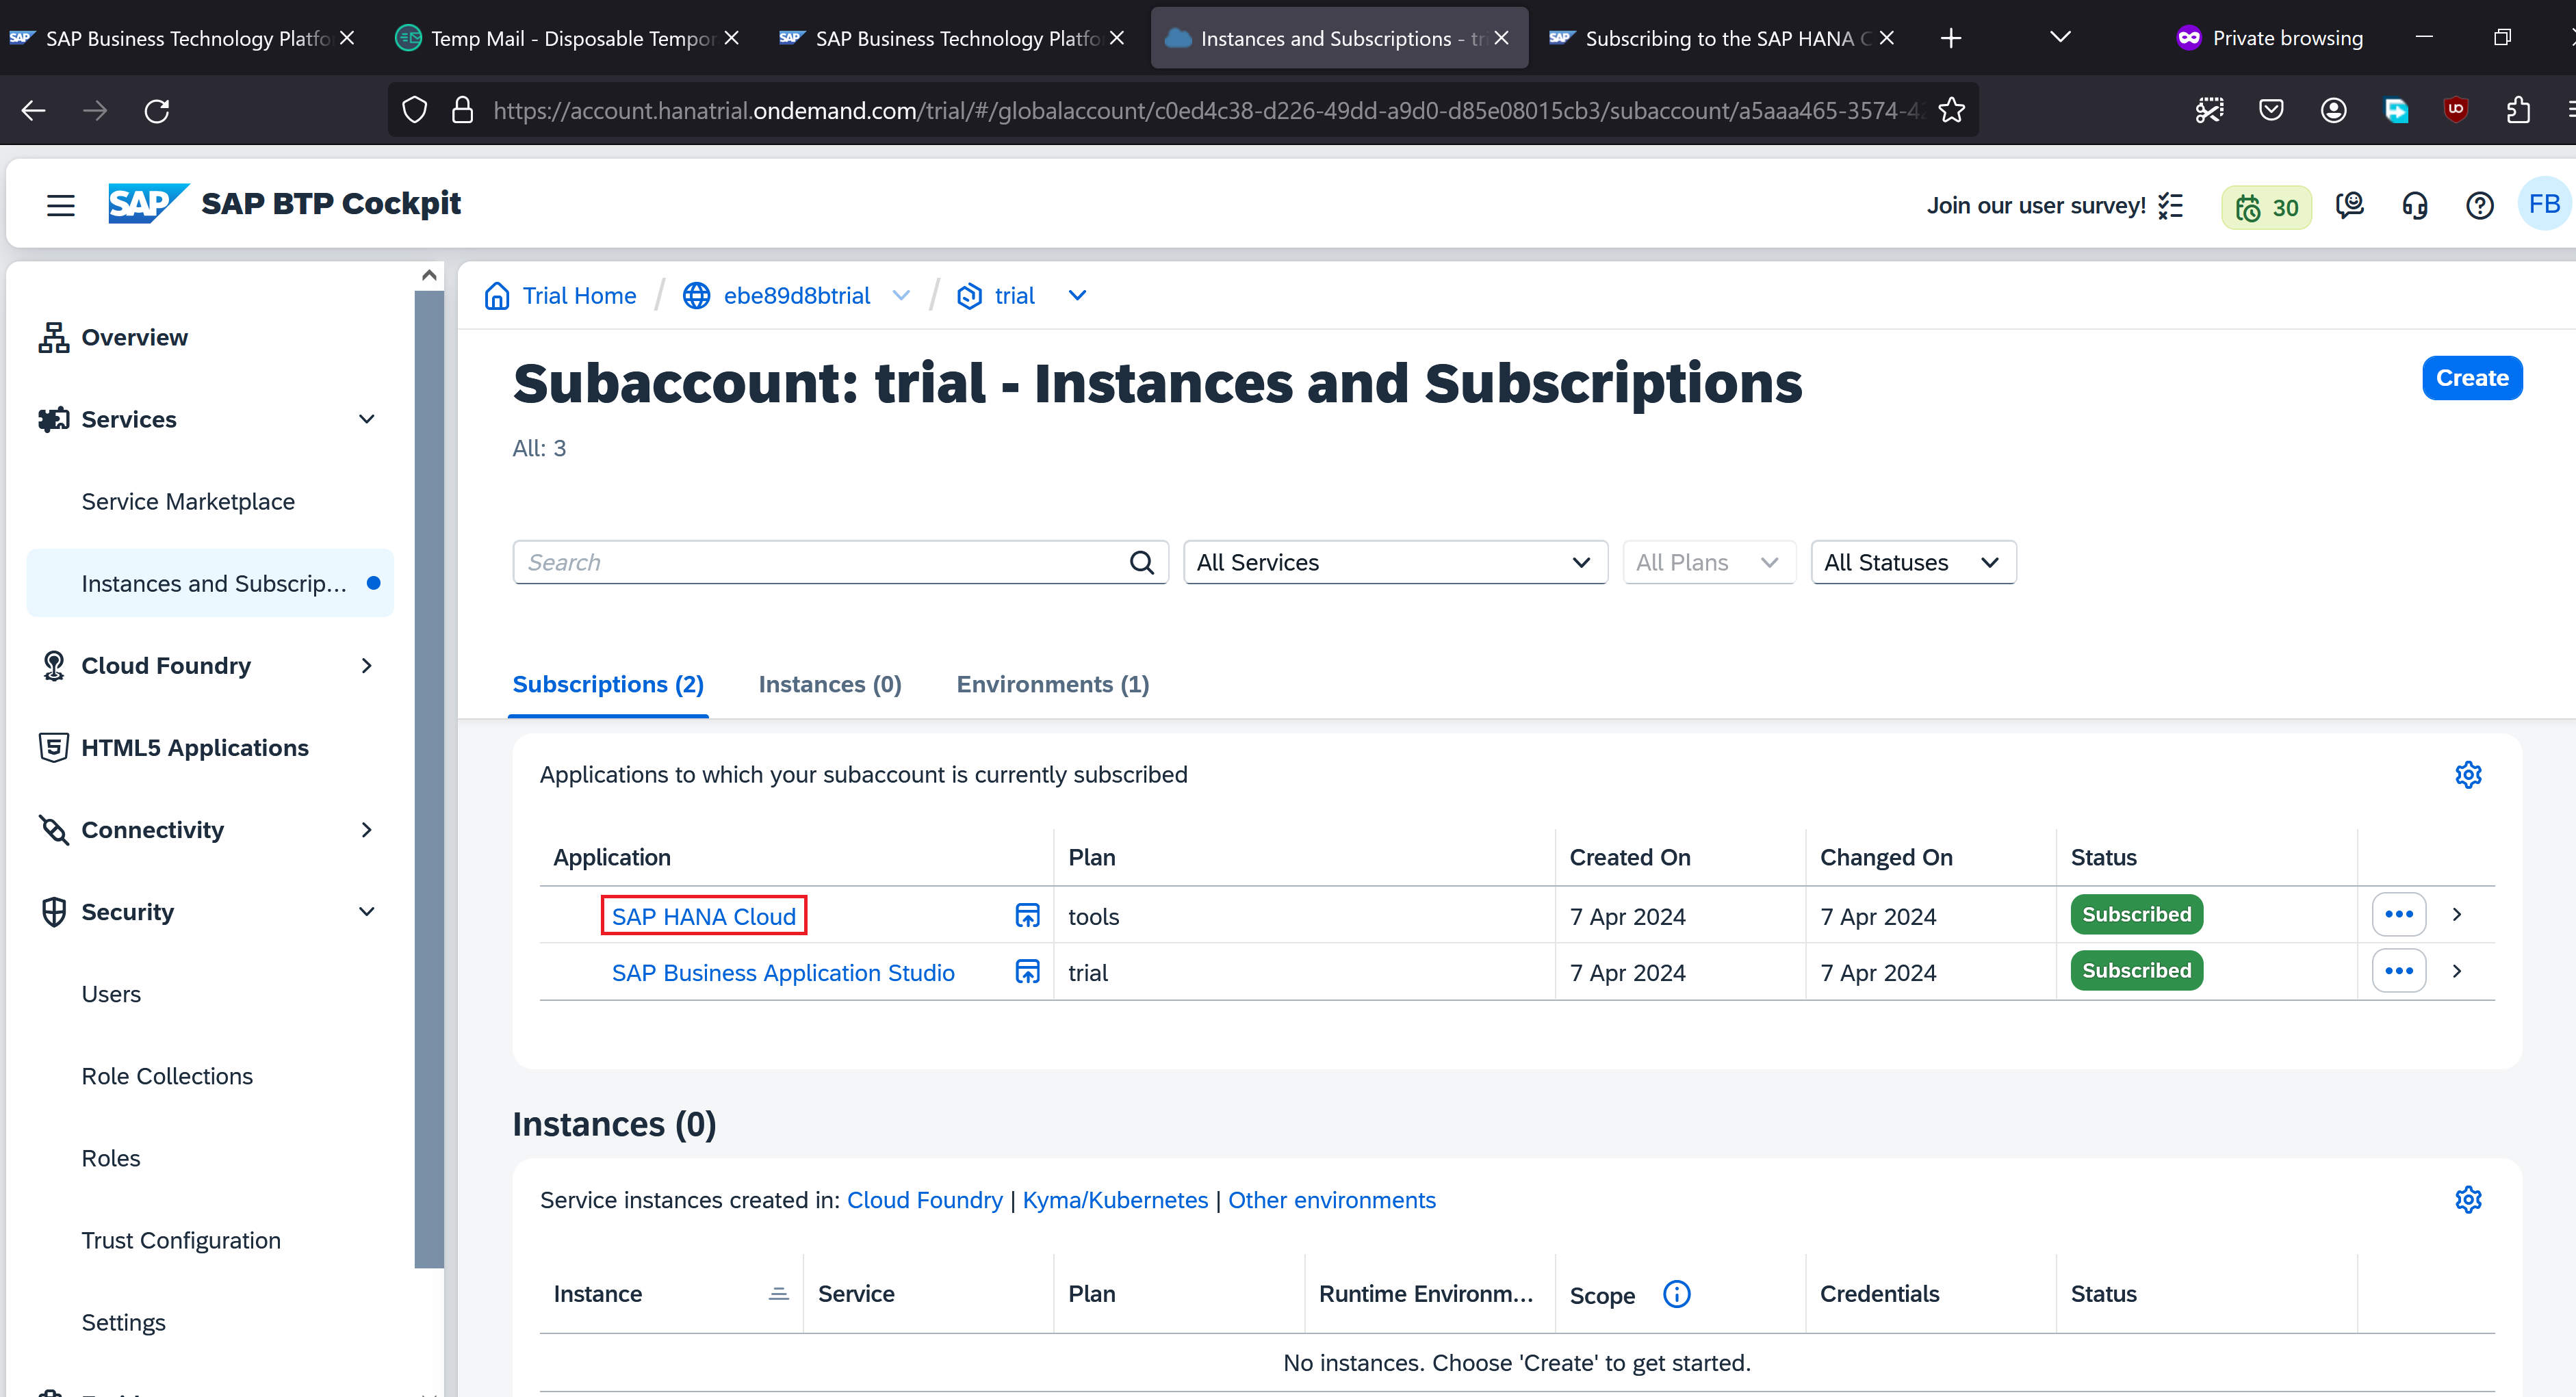This screenshot has height=1397, width=2576.
Task: Click the blue Create button
Action: click(2471, 378)
